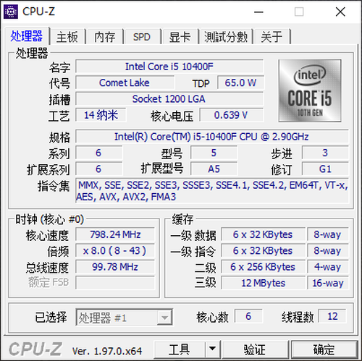Click the 确定 button
Viewport: 362px width, 361px height.
pos(324,349)
